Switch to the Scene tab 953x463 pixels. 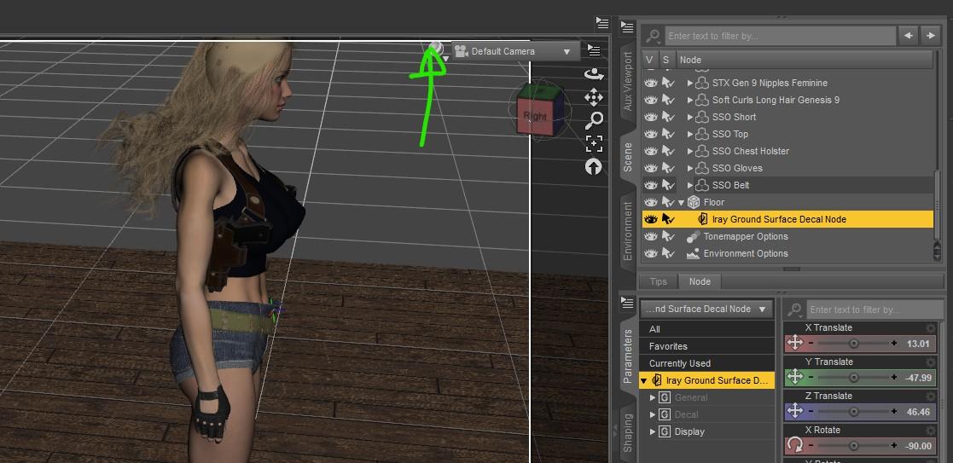628,157
